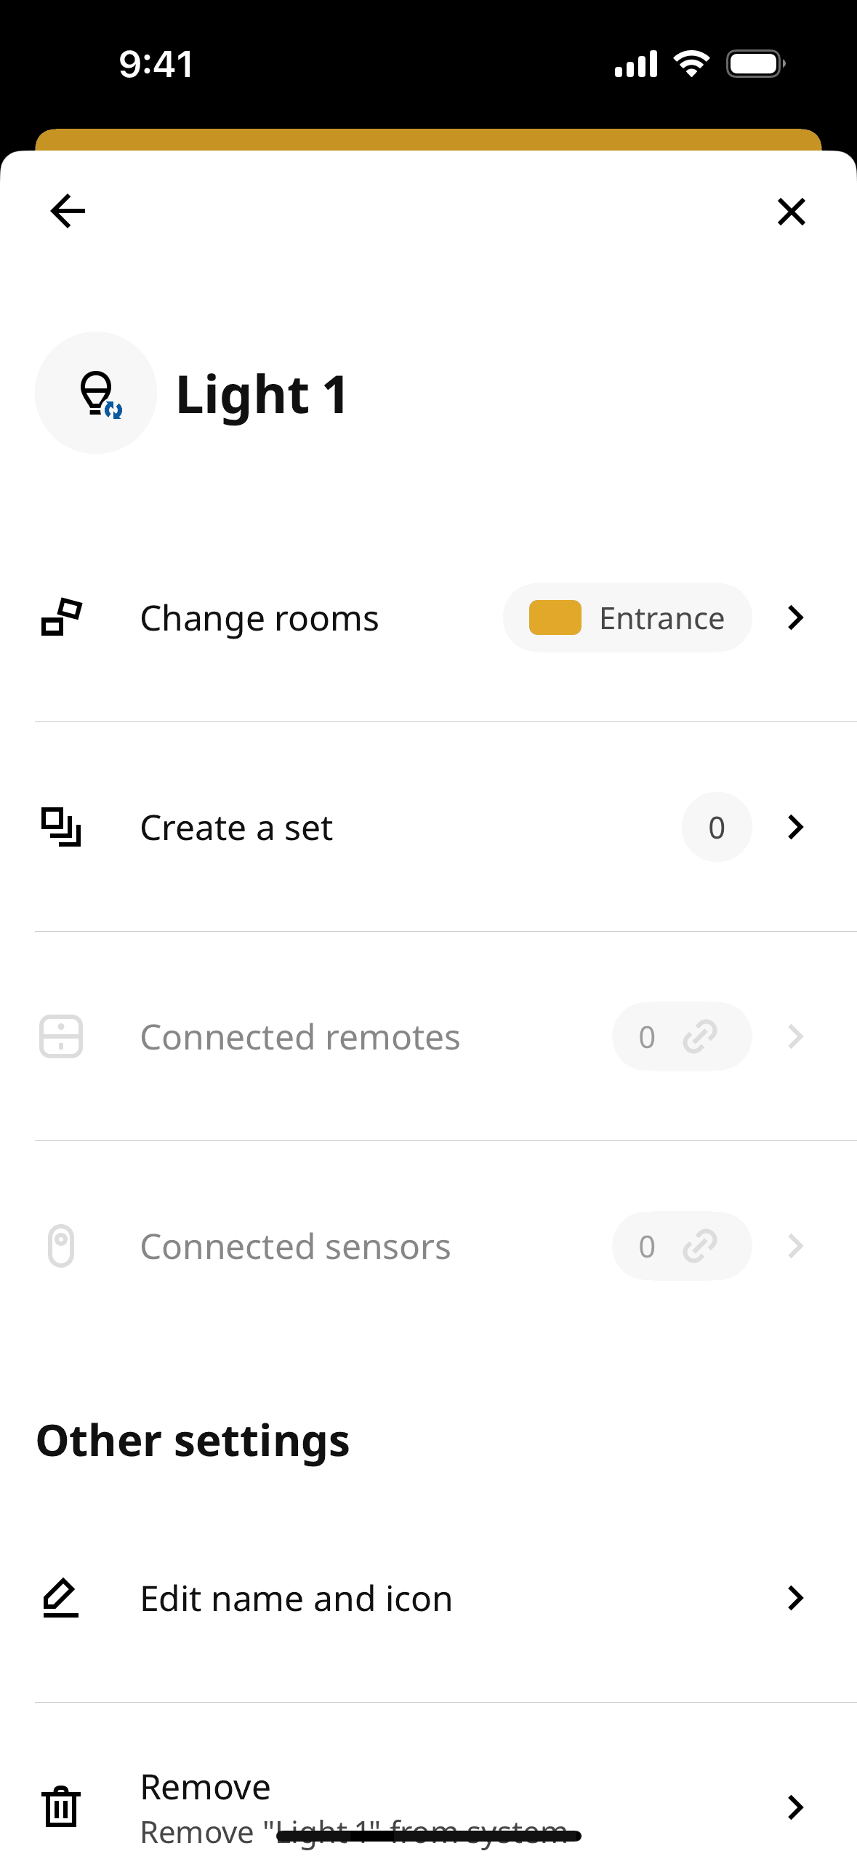Tap the Connected remotes icon
The width and height of the screenshot is (857, 1859).
point(61,1036)
